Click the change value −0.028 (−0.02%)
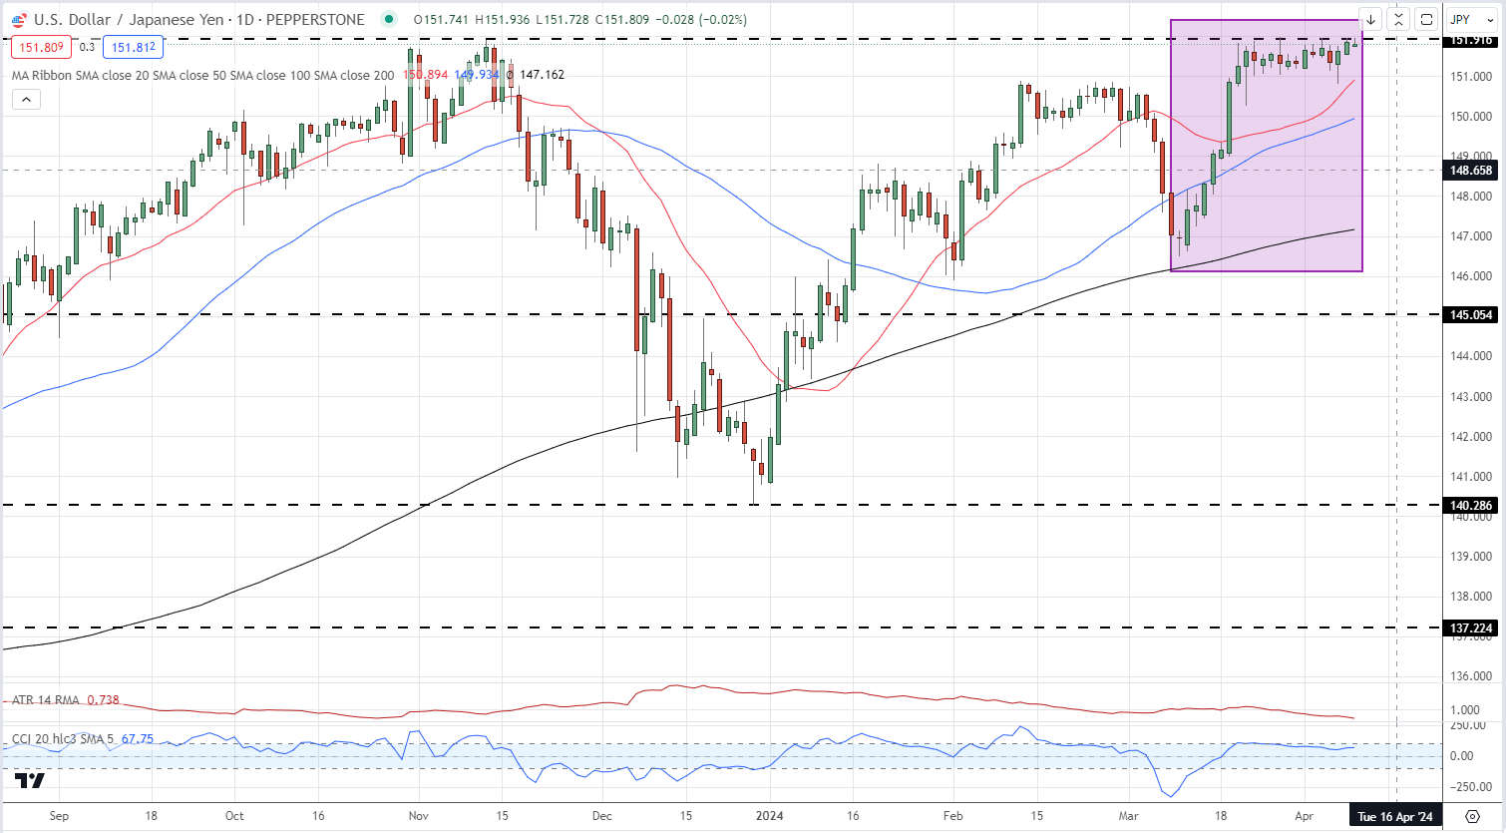The height and width of the screenshot is (833, 1506). [702, 20]
